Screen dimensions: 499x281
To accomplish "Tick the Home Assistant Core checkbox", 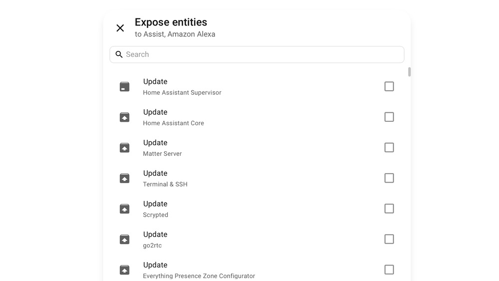I will 389,117.
